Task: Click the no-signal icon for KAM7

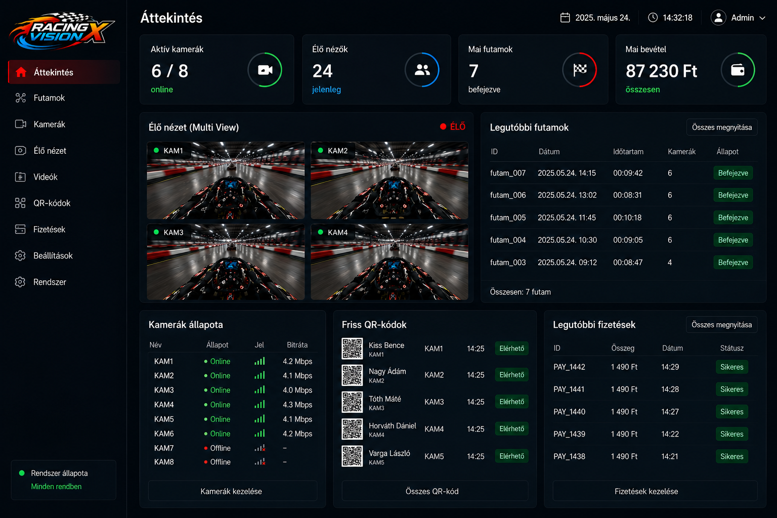Action: click(x=260, y=448)
